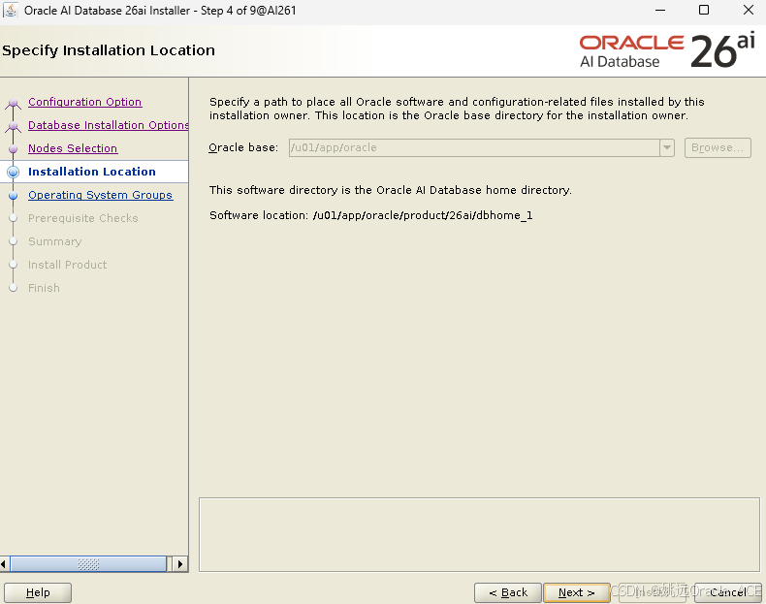Click the Java installer icon in title bar
The image size is (766, 604).
(11, 10)
